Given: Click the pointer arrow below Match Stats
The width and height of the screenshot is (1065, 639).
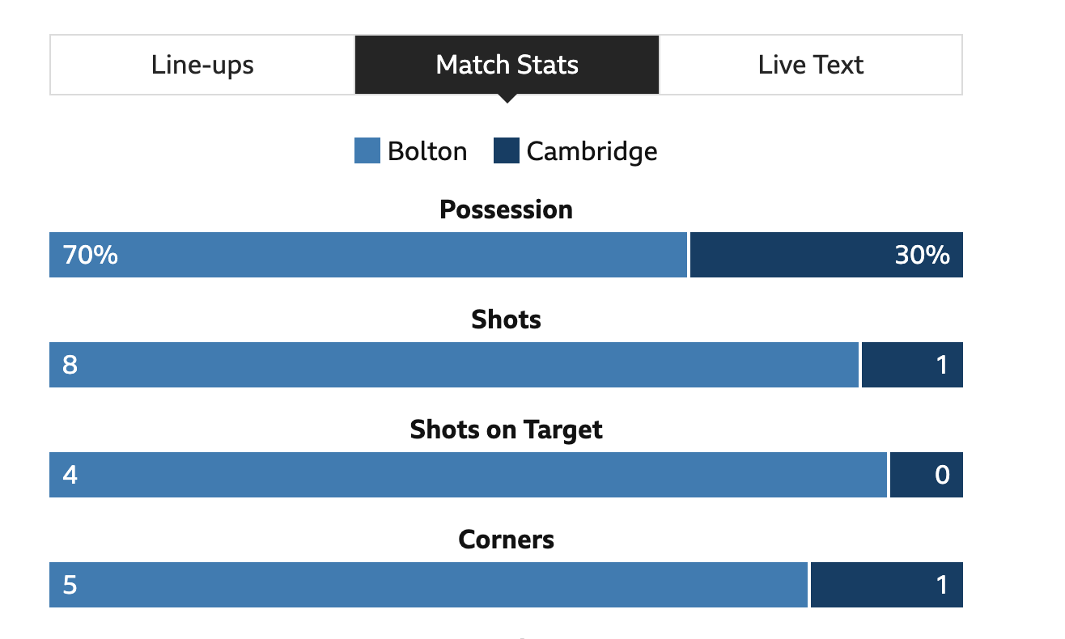Looking at the screenshot, I should tap(507, 99).
